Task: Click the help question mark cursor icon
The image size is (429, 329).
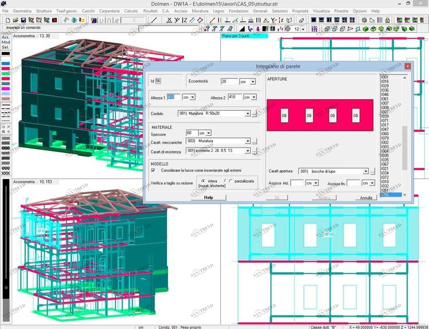Action: coord(250,29)
